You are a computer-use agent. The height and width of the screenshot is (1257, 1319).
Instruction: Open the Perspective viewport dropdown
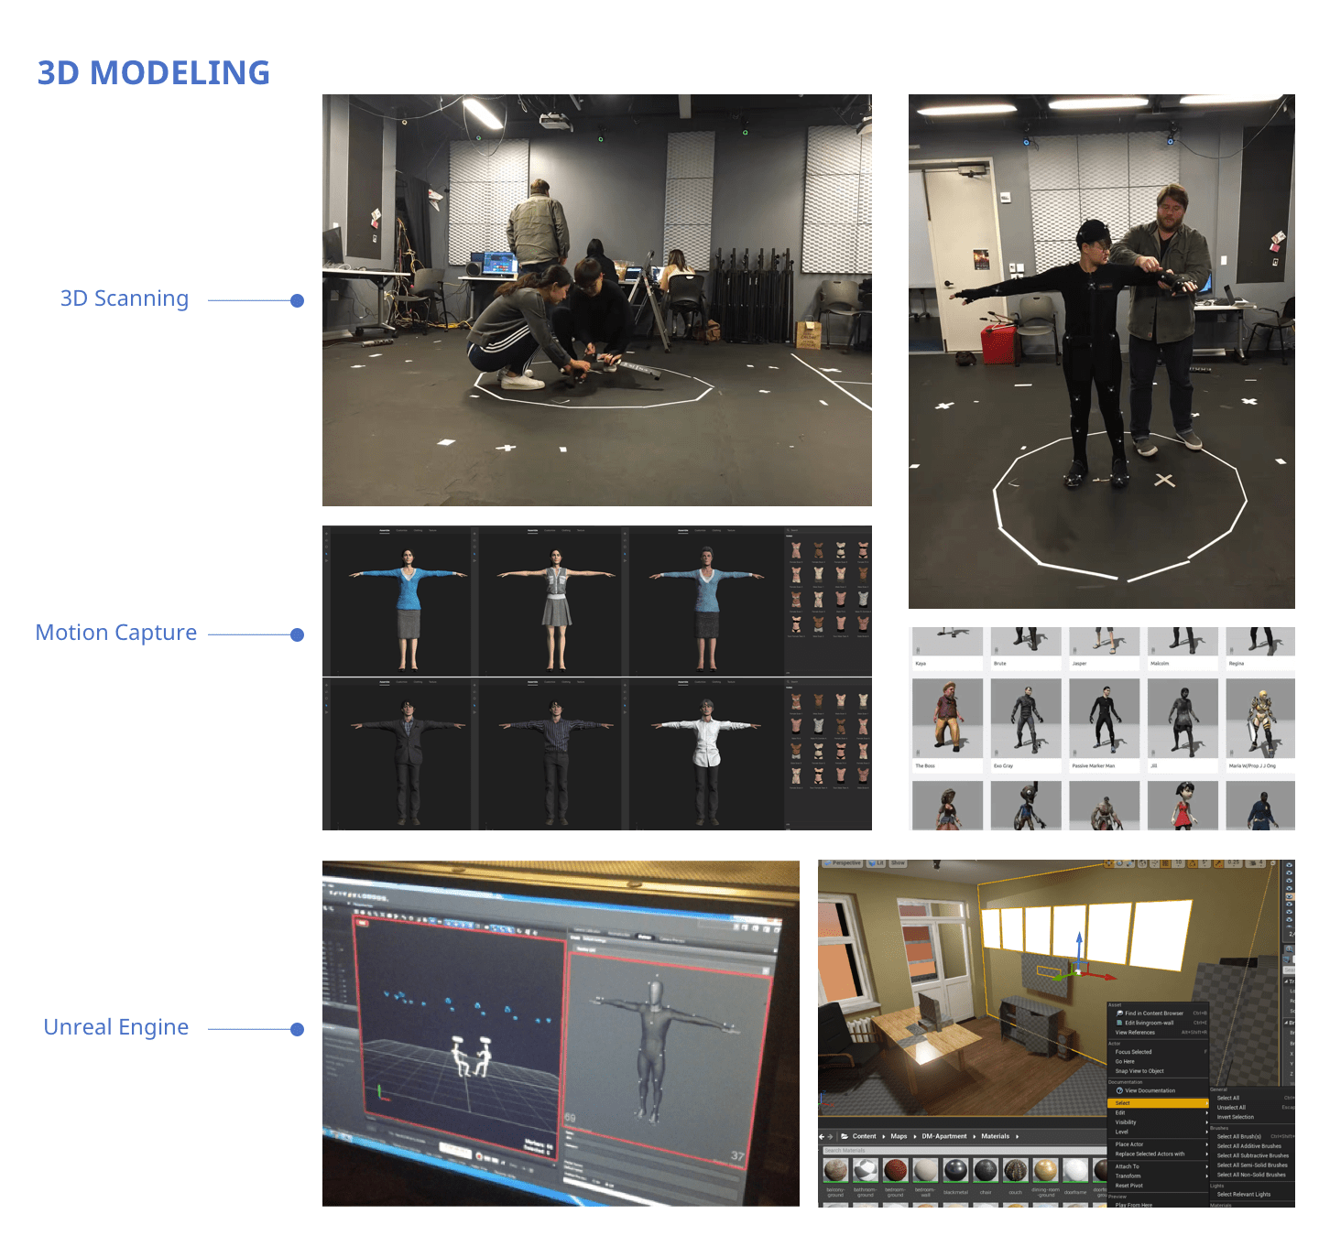tap(845, 863)
